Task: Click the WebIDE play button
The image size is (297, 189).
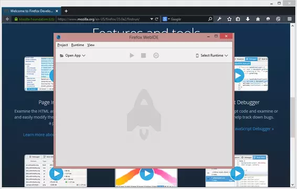Action: (x=132, y=56)
